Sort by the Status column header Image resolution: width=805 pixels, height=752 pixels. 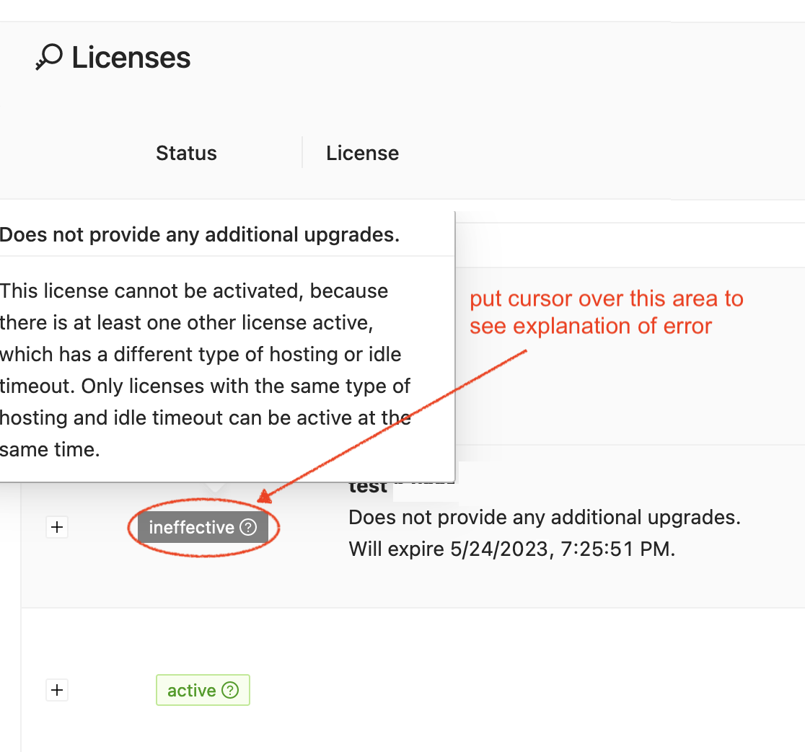[x=186, y=153]
